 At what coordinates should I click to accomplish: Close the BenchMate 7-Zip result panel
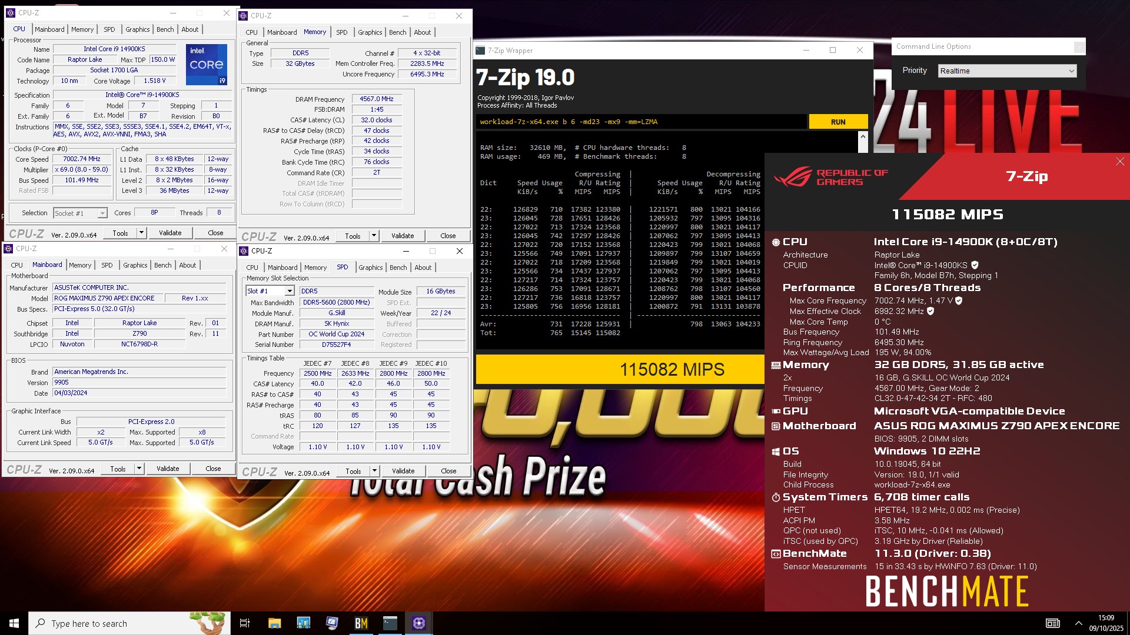(1120, 162)
